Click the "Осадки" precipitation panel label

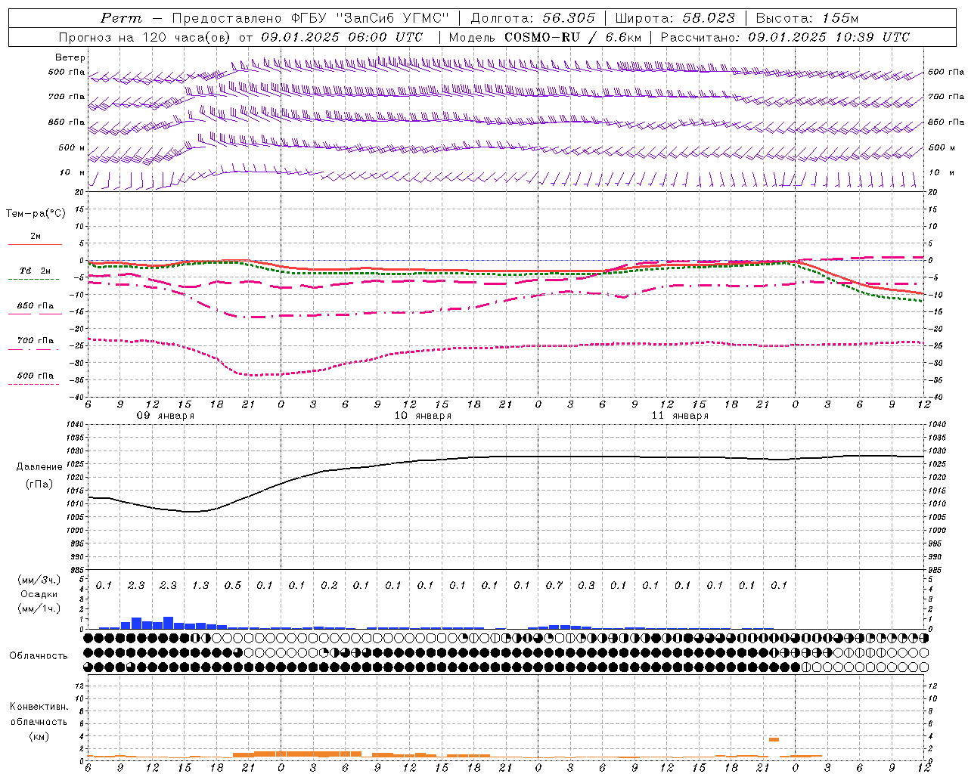pos(39,594)
